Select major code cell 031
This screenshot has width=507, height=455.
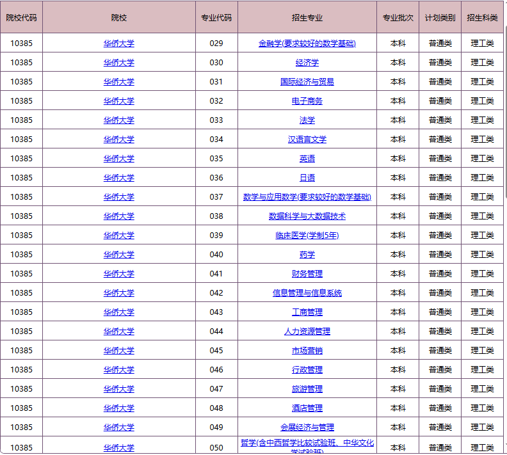pyautogui.click(x=216, y=82)
